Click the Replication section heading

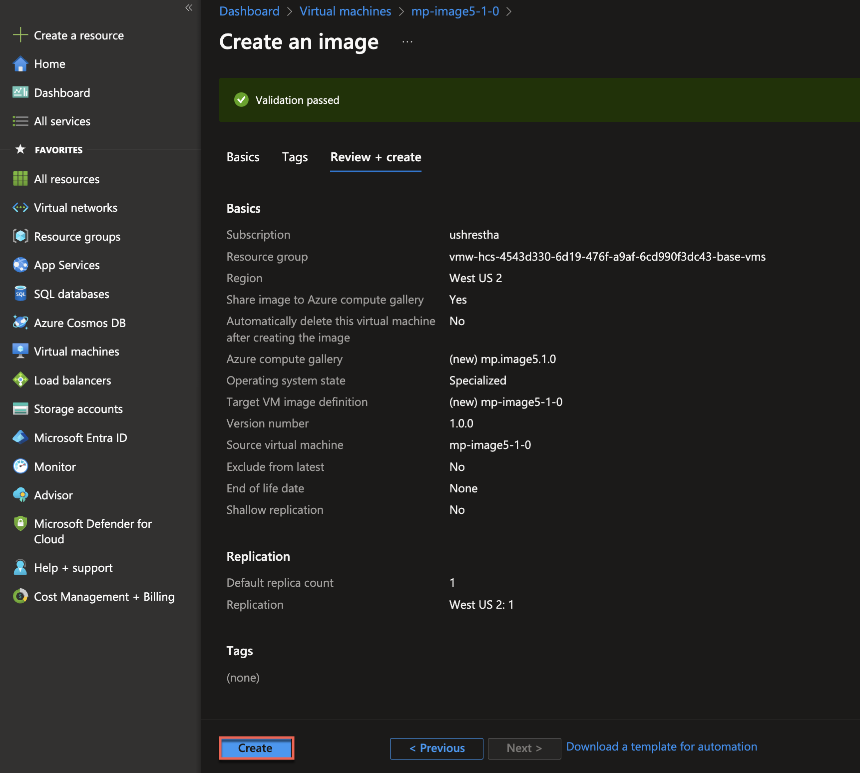tap(258, 556)
